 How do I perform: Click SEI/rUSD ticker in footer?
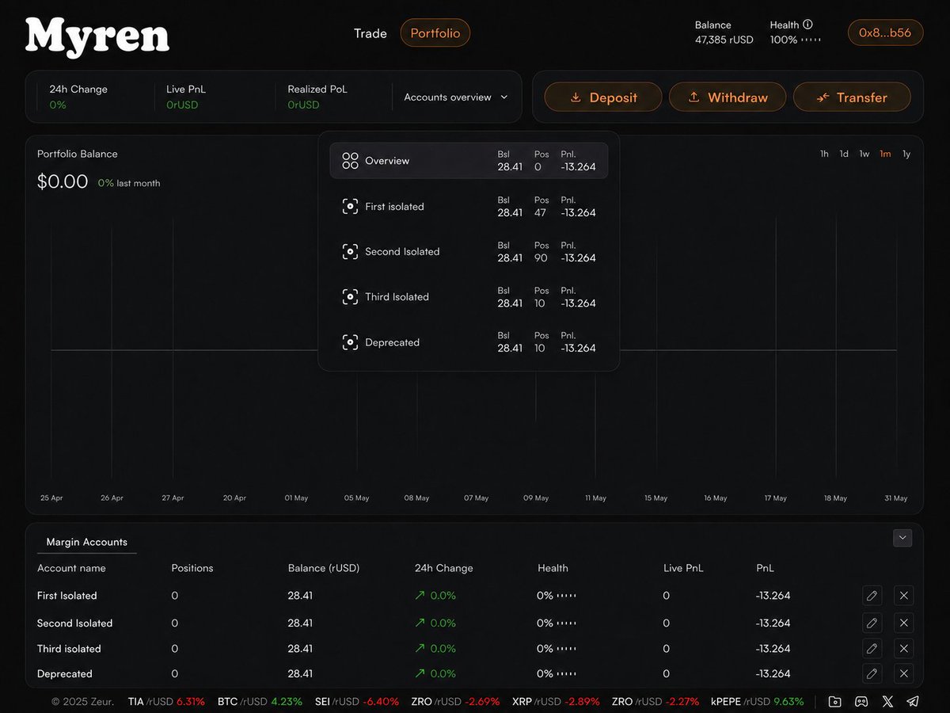pos(357,701)
